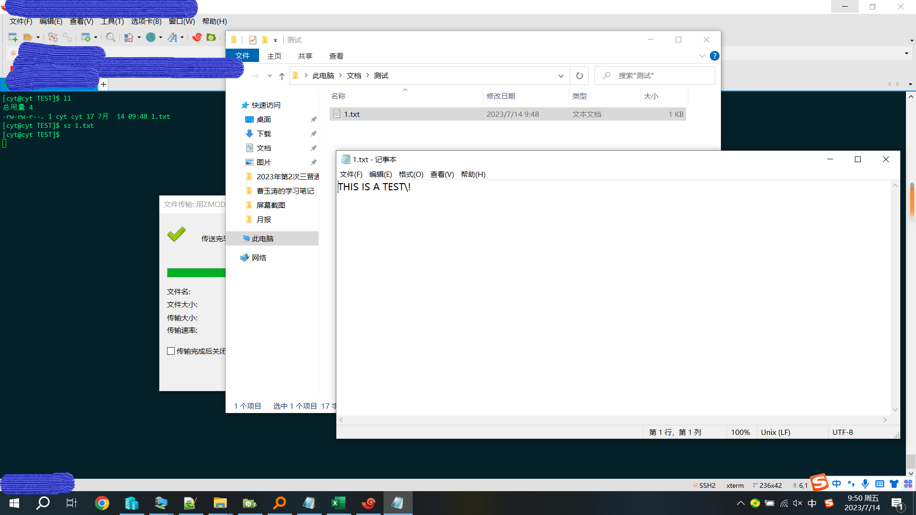916x515 pixels.
Task: Click the Sogou punctuation mode icon
Action: pyautogui.click(x=851, y=484)
